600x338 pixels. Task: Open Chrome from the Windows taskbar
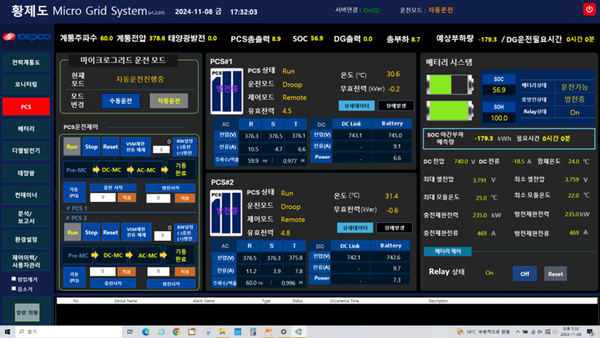tap(176, 332)
